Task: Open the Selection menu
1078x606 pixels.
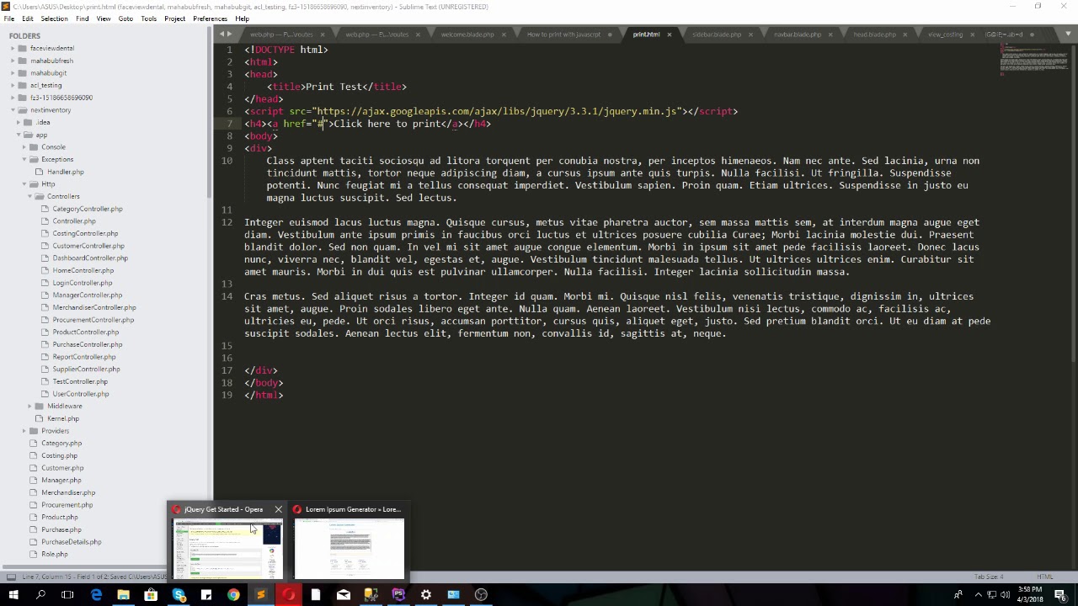Action: (x=54, y=19)
